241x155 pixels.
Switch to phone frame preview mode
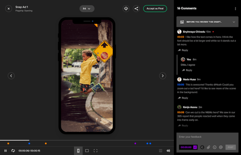(78, 151)
